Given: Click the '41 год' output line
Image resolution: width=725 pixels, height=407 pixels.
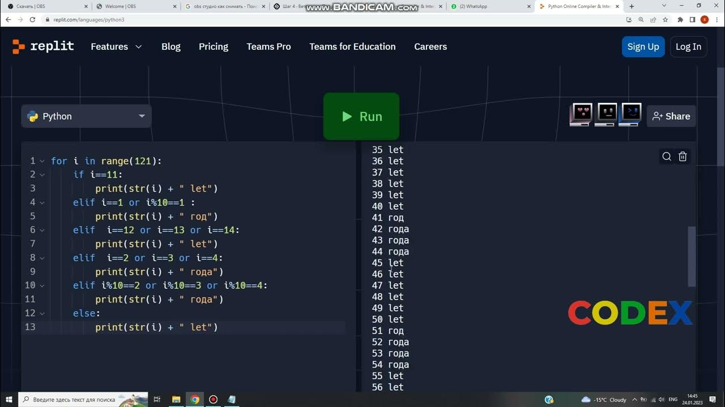Looking at the screenshot, I should [388, 218].
